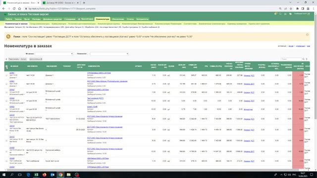Open the Номенклатура filter dropdown
317x178 pixels.
(x=109, y=54)
